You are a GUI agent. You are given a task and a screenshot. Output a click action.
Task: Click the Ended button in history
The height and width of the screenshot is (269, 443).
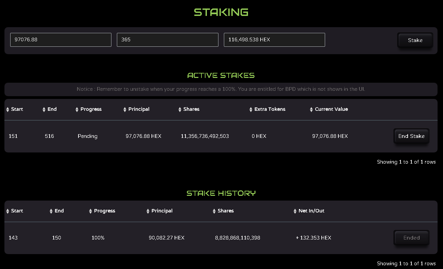coord(411,238)
